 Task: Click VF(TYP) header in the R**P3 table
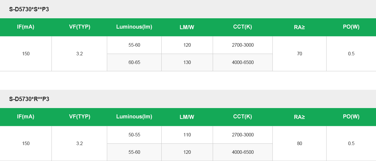point(80,117)
